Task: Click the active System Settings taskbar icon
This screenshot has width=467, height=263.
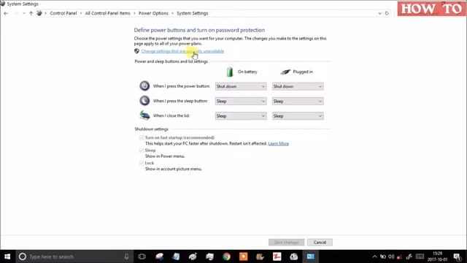Action: click(311, 256)
